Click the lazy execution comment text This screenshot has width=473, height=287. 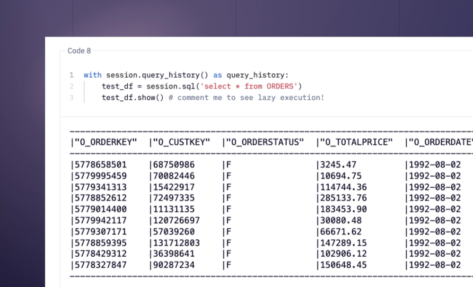pos(246,98)
